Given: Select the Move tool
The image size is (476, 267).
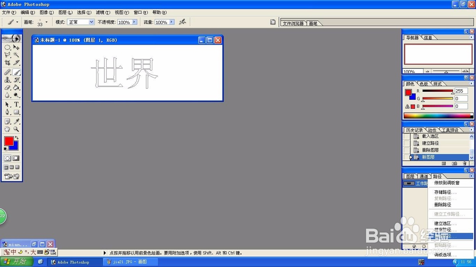Looking at the screenshot, I should tap(16, 48).
